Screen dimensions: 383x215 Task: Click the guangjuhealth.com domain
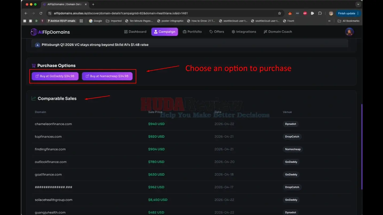tap(50, 213)
